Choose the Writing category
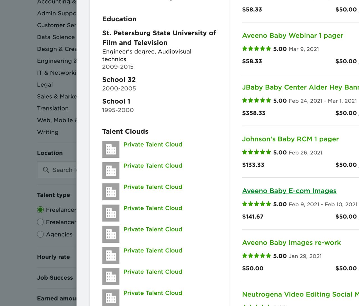The width and height of the screenshot is (359, 306). 48,132
